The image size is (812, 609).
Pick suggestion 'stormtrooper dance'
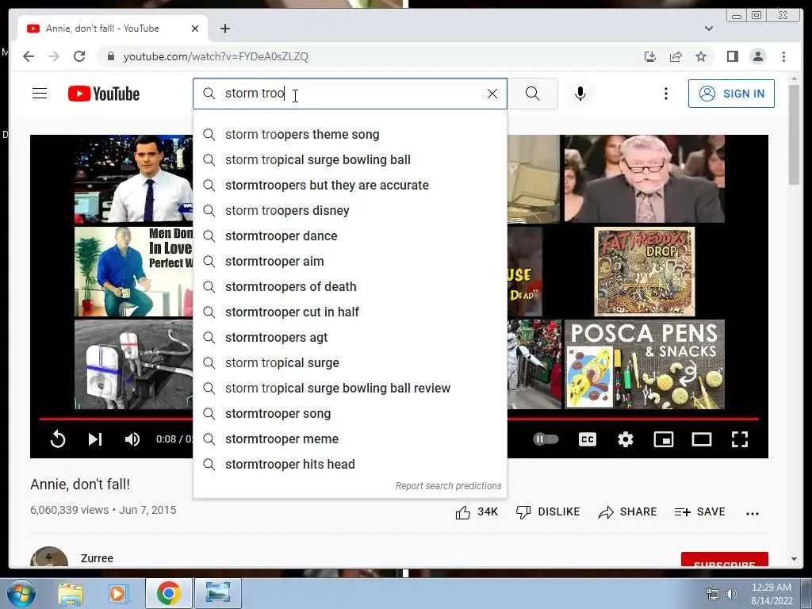tap(350, 236)
